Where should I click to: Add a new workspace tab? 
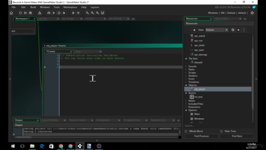[x=133, y=19]
